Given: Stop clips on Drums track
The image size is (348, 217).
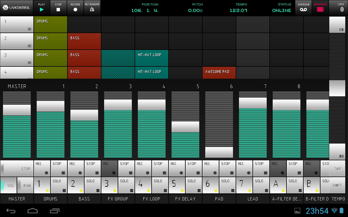Looking at the screenshot, I should point(59,168).
